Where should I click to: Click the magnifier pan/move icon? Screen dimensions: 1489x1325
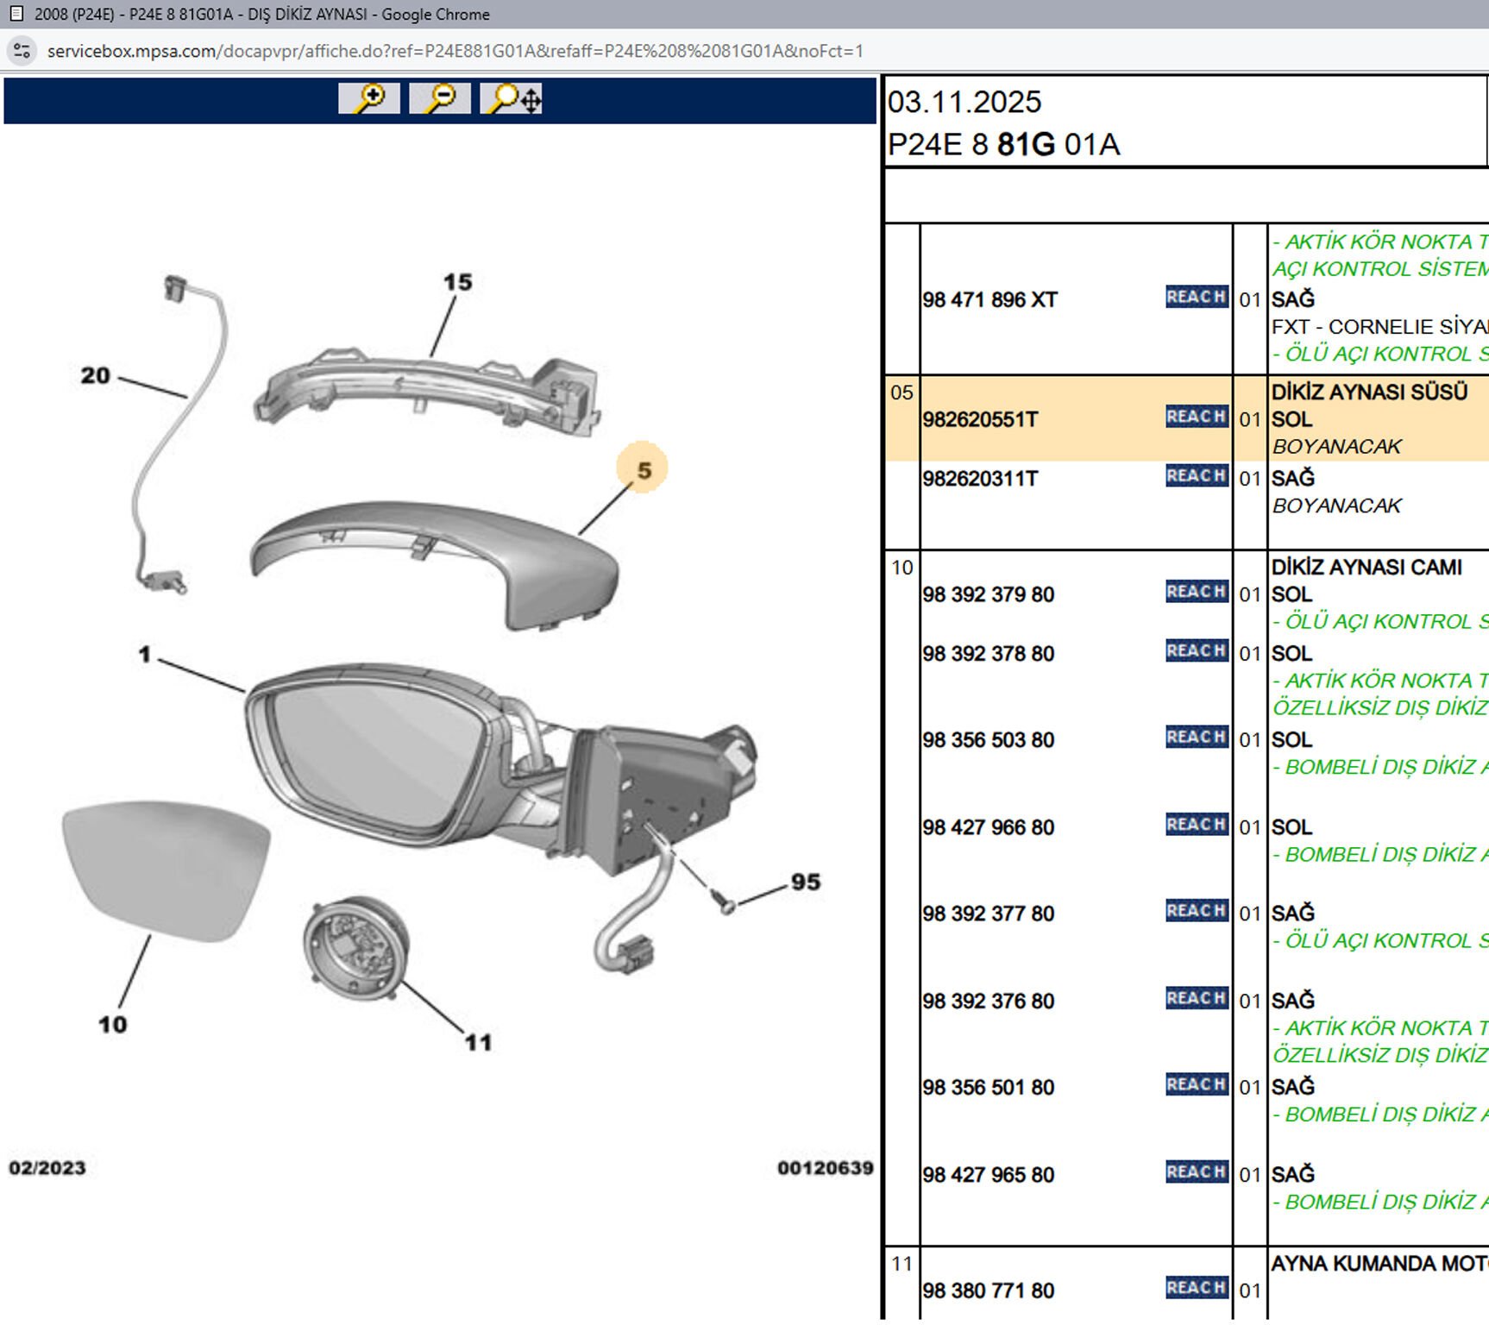(x=512, y=98)
